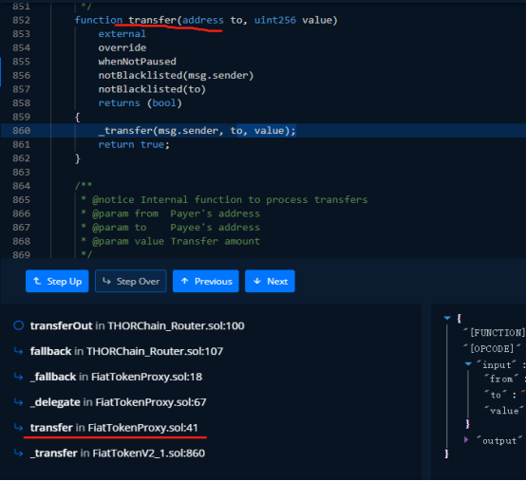Click arrow icon beside _transfer FiatTokenV2_1 row
This screenshot has height=481, width=526.
18,453
